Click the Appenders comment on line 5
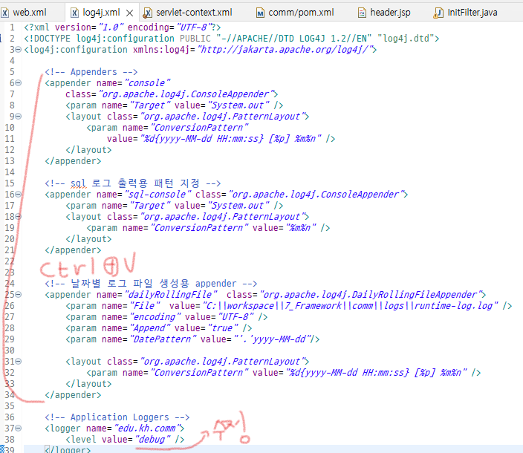The height and width of the screenshot is (453, 523). [91, 72]
